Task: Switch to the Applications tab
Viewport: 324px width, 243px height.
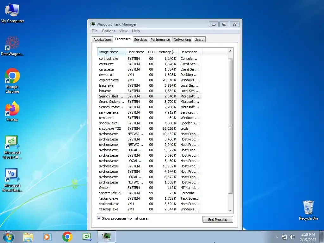Action: click(x=102, y=40)
